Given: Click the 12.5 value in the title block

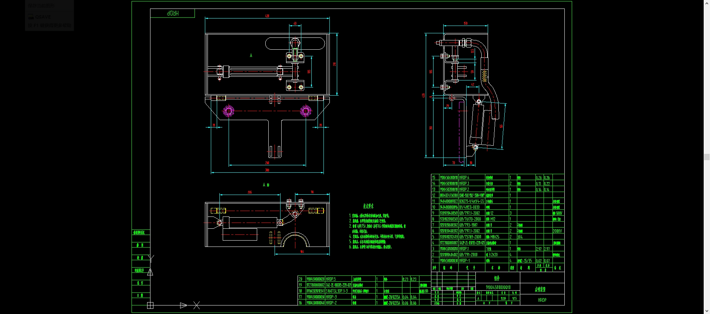Looking at the screenshot, I should [514, 298].
